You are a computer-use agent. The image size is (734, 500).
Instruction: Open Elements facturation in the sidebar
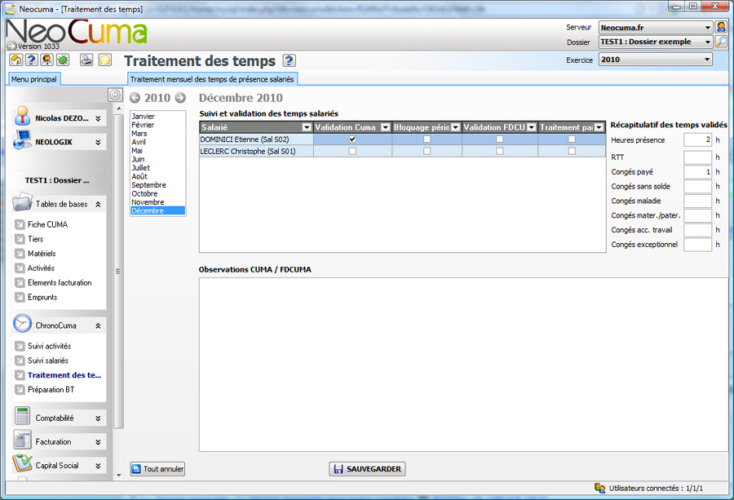[x=60, y=283]
